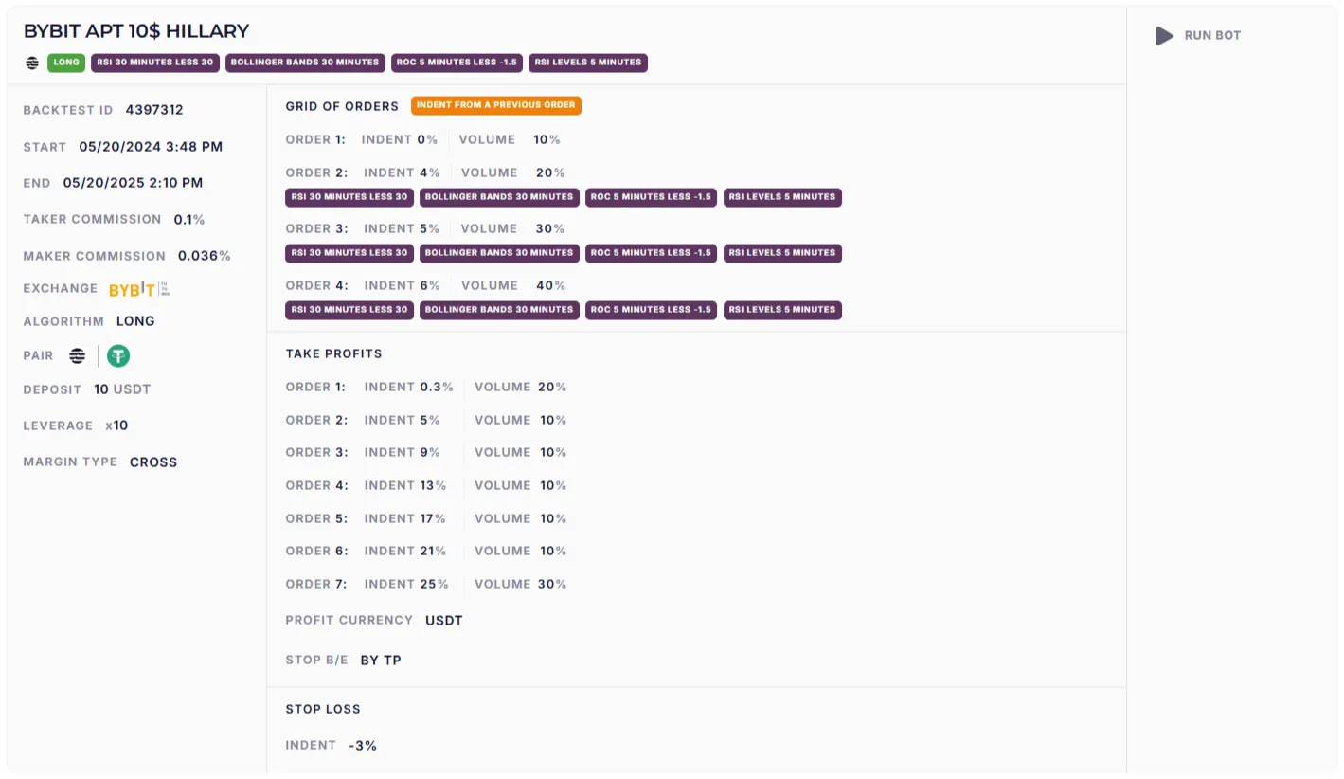Select the header Bollinger Bands 30 Minutes tag
The height and width of the screenshot is (779, 1344).
[x=305, y=63]
